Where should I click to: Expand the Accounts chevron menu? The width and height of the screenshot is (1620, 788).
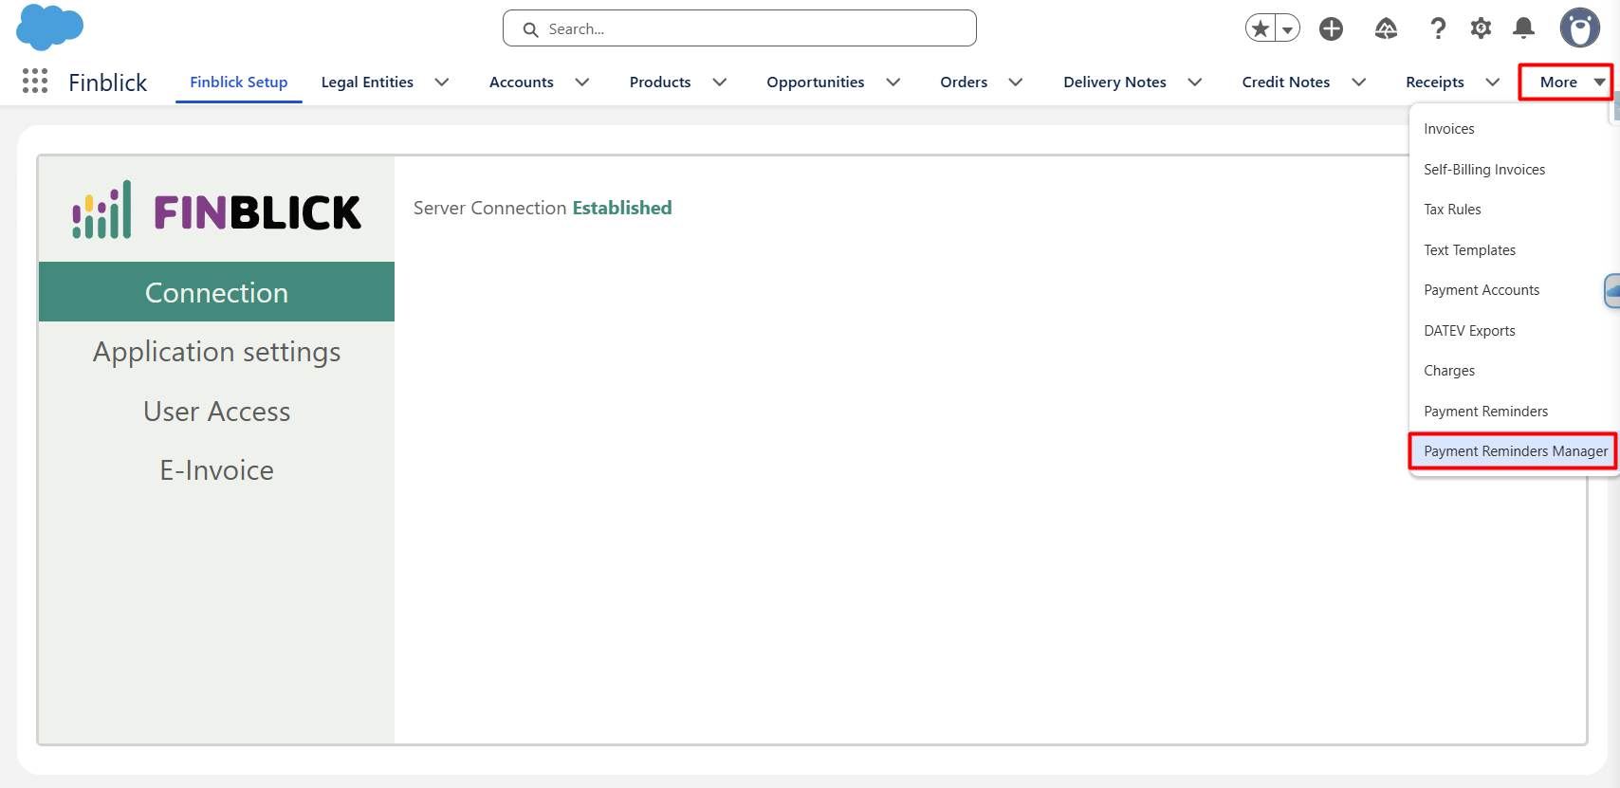coord(582,82)
